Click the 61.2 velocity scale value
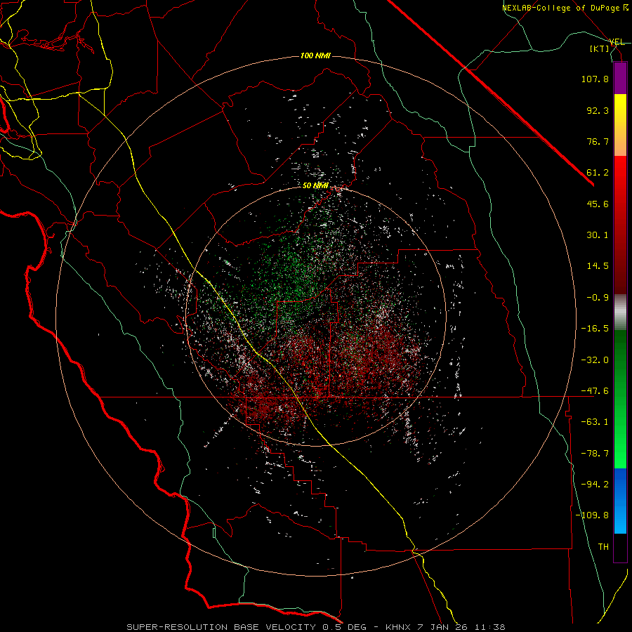Screen dimensions: 632x632 (x=598, y=173)
